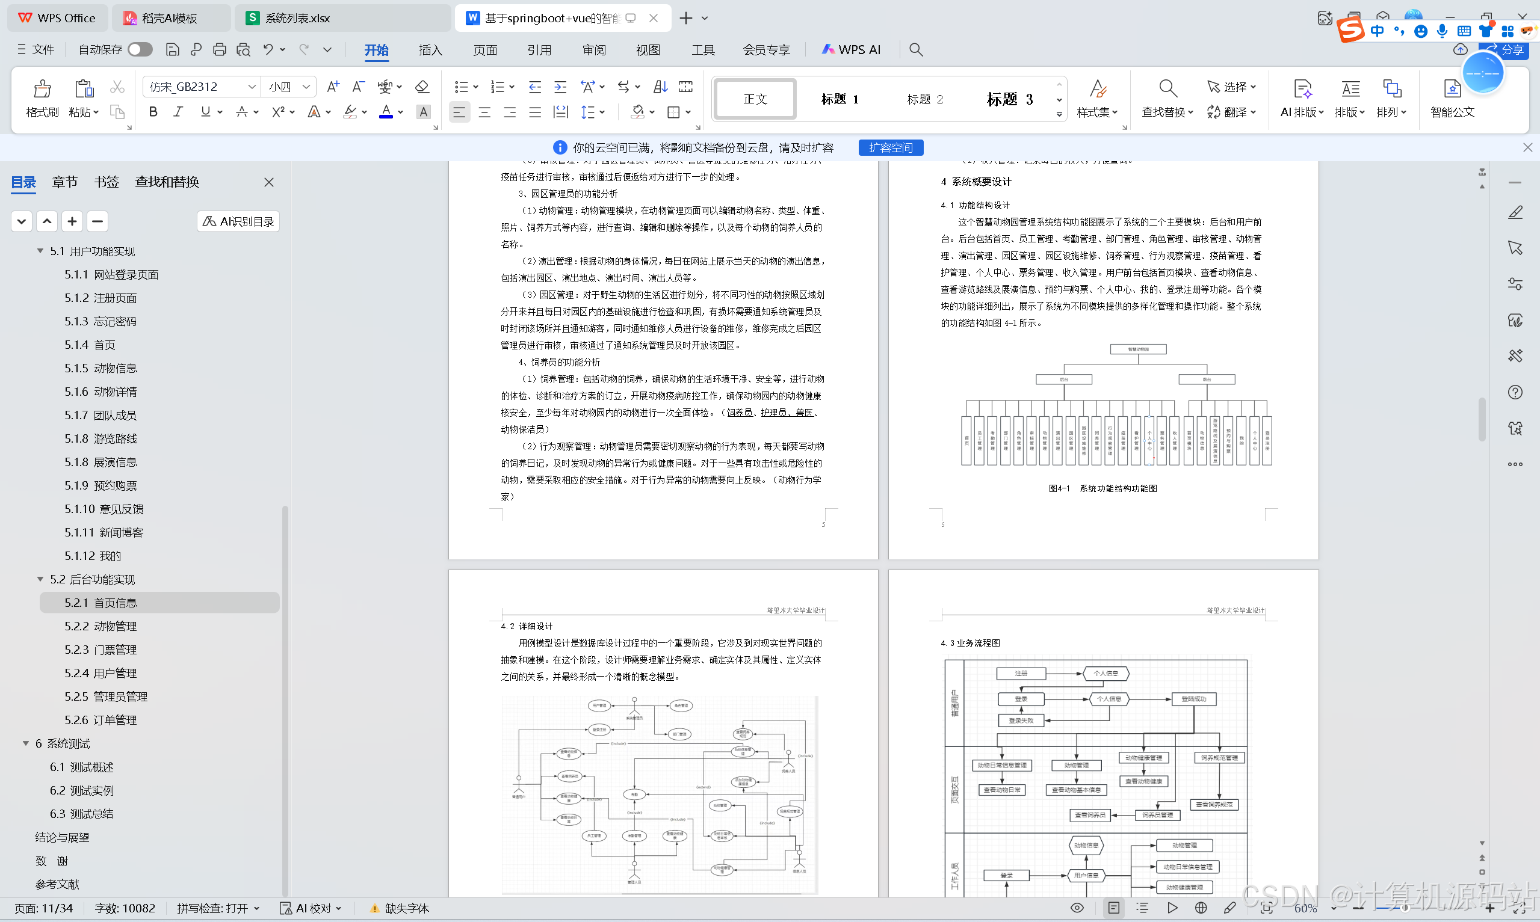Select page layout view icon in status bar

pos(1114,908)
